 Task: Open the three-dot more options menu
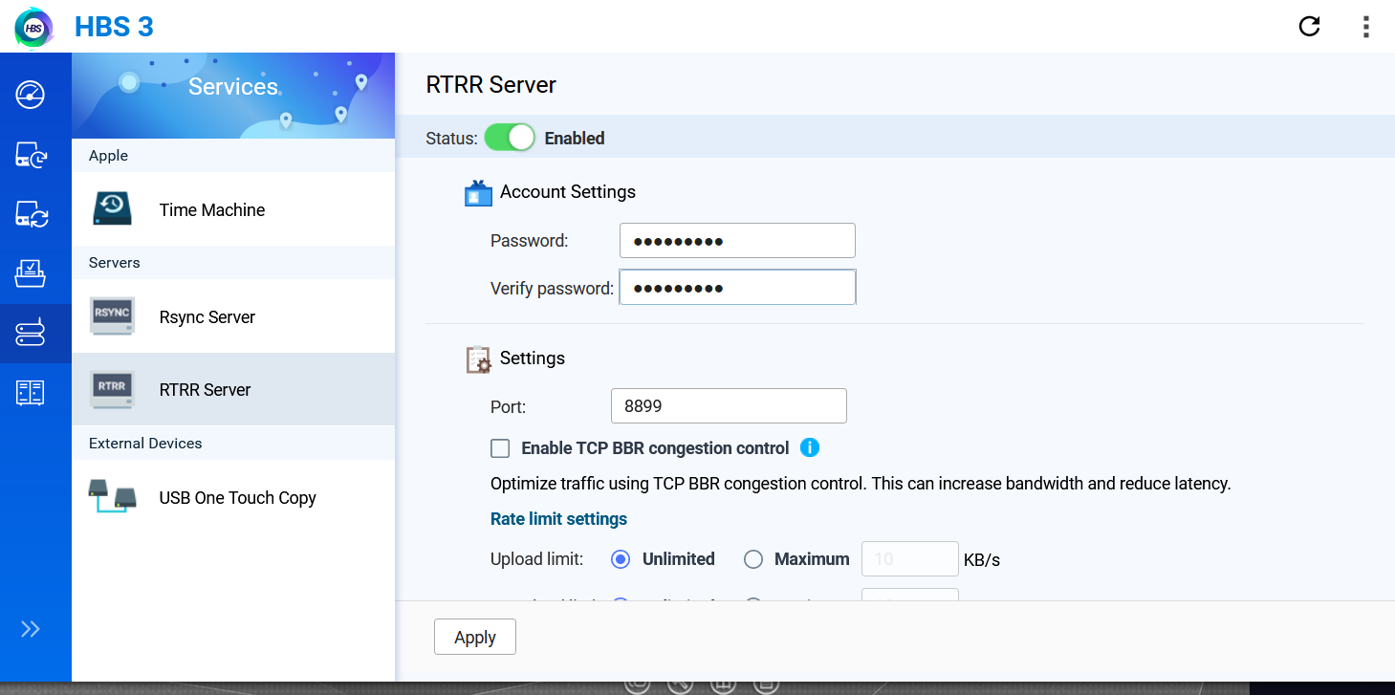[x=1366, y=27]
